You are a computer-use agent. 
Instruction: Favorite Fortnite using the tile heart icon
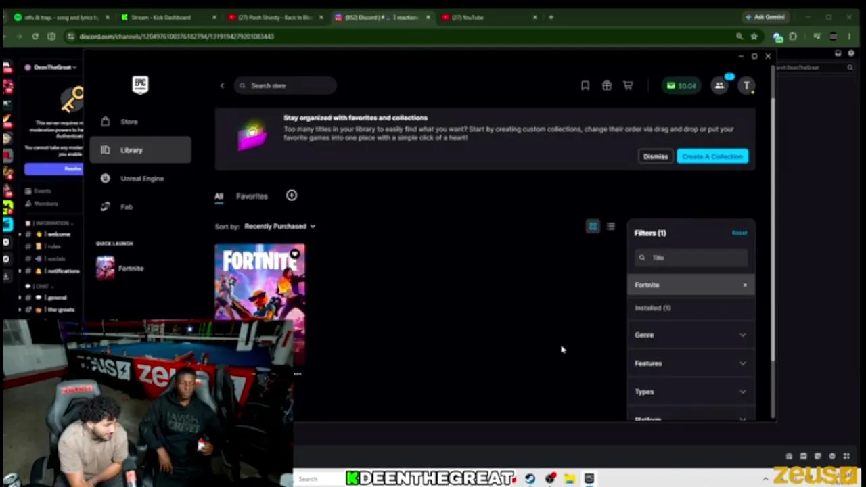295,254
